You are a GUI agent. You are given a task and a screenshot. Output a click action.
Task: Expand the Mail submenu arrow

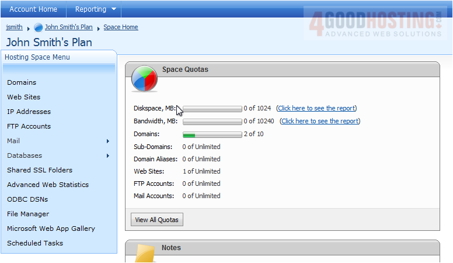tap(108, 141)
